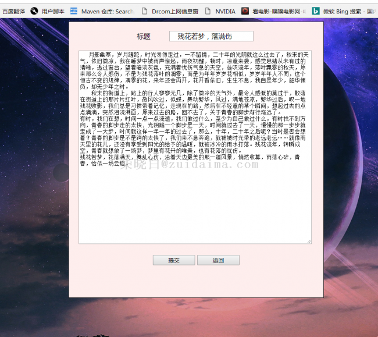Image resolution: width=378 pixels, height=337 pixels.
Task: Click the MVN icon for Maven 仓库 bookmark
Action: coord(74,11)
